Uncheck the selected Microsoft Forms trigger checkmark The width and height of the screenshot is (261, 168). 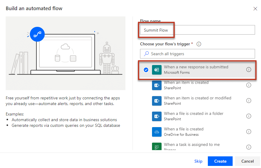pos(146,70)
